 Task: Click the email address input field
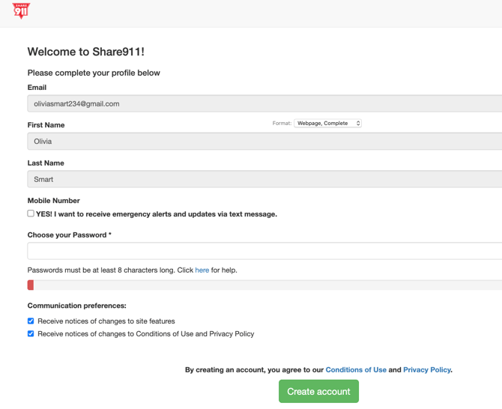[x=262, y=104]
